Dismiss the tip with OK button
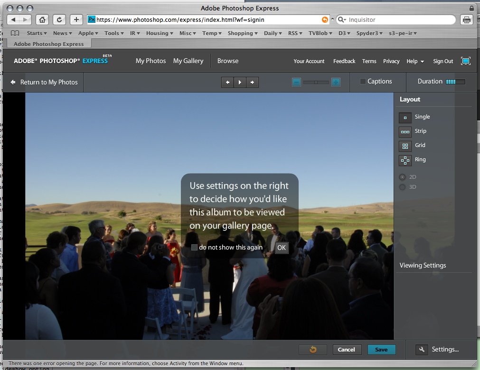This screenshot has width=480, height=370. 282,248
